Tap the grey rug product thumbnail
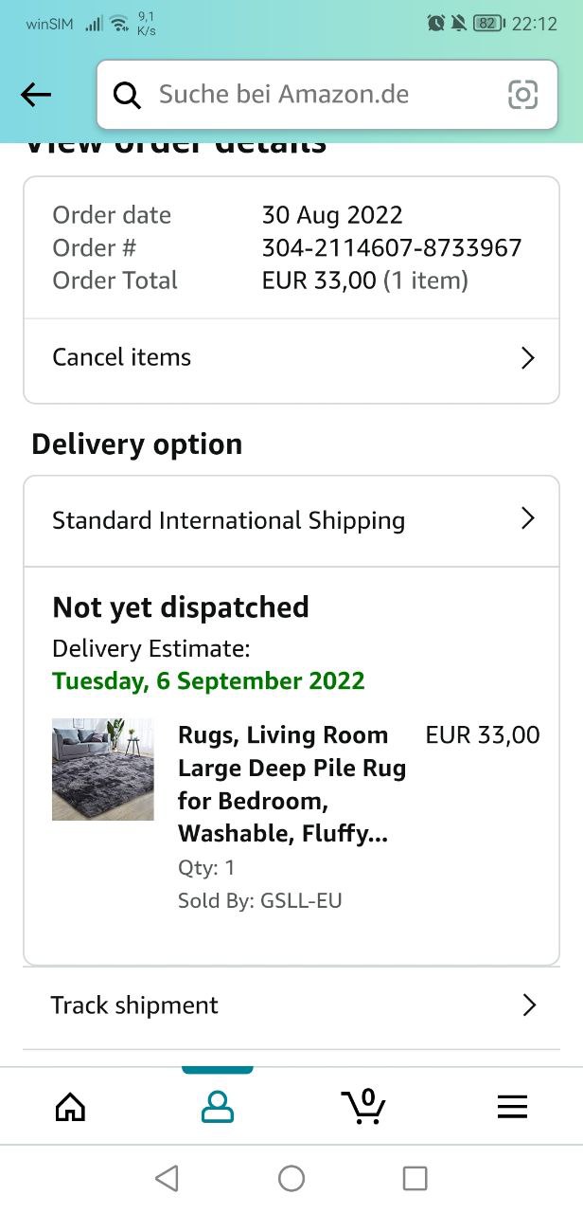The width and height of the screenshot is (583, 1213). pyautogui.click(x=102, y=769)
